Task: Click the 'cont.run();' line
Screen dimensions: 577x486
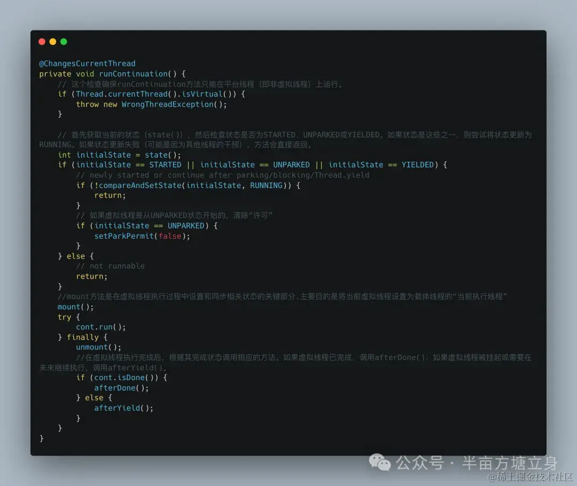Action: click(x=101, y=327)
